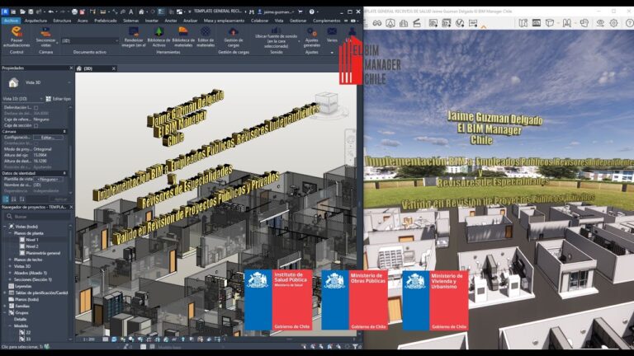Click Enscape screenshot export icon
Viewport: 634px width, 356px height.
tap(433, 23)
